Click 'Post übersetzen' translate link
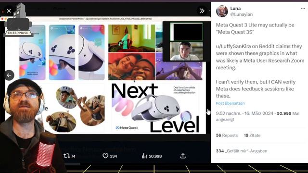The height and width of the screenshot is (173, 308). tap(230, 103)
